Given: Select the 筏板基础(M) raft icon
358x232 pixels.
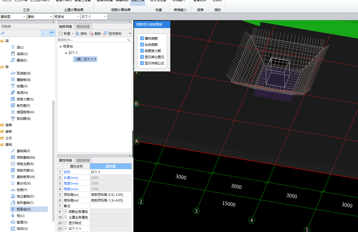Looking at the screenshot, I should pyautogui.click(x=13, y=157).
